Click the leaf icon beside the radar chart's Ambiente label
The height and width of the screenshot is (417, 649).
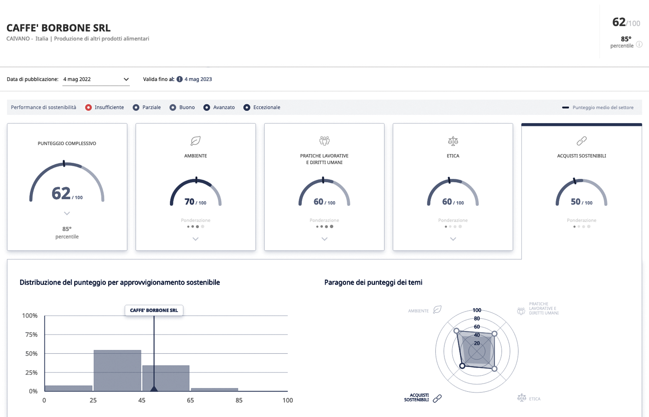pos(437,310)
